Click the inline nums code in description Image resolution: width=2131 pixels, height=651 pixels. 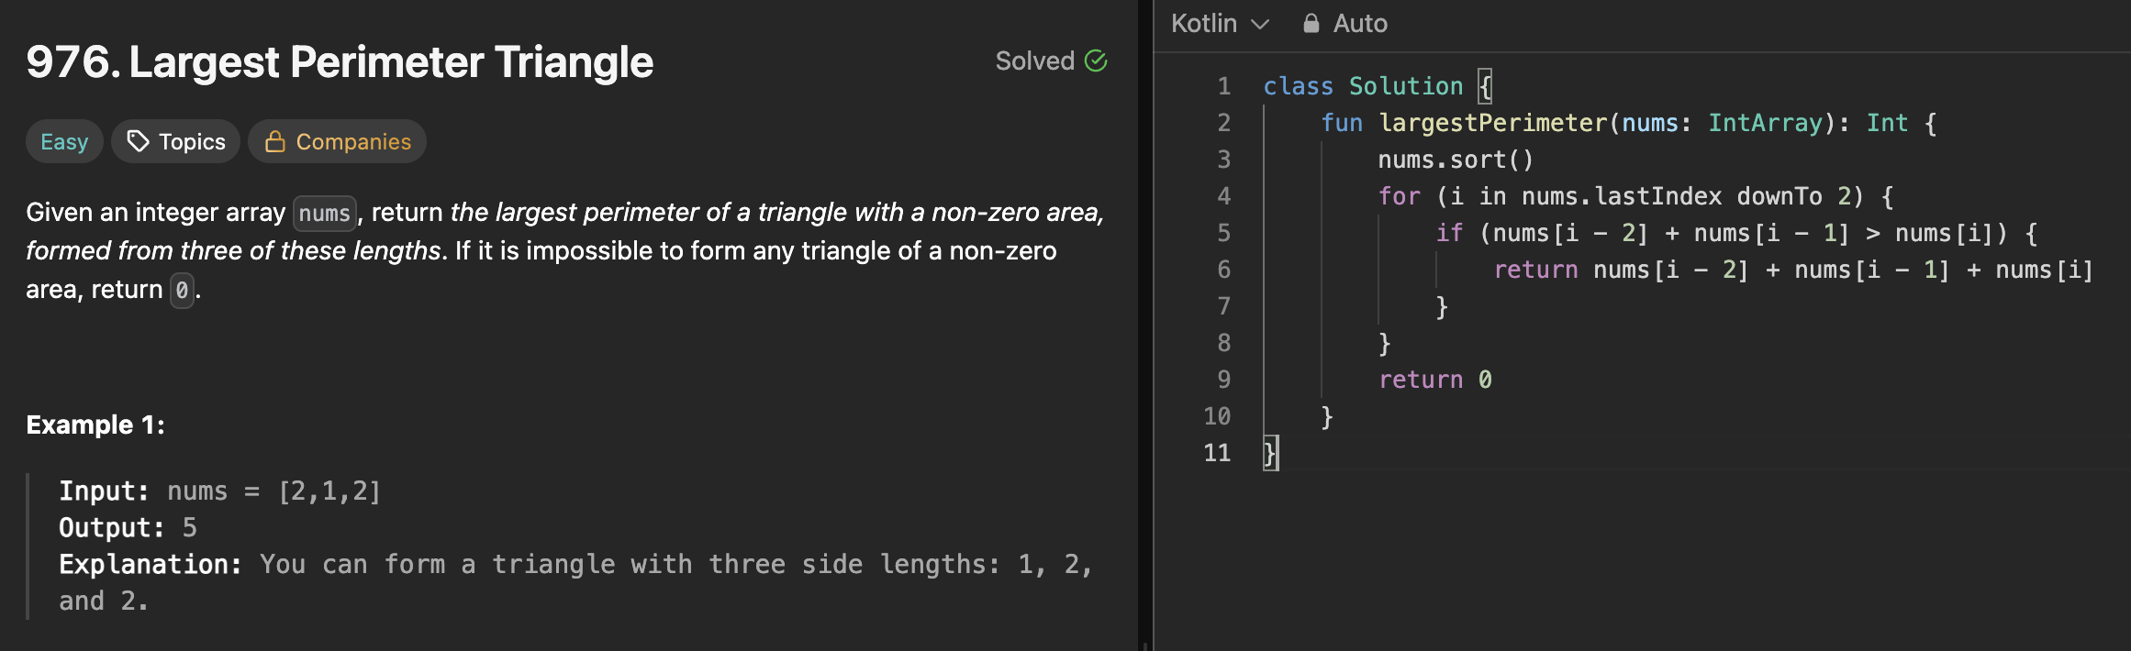point(324,214)
